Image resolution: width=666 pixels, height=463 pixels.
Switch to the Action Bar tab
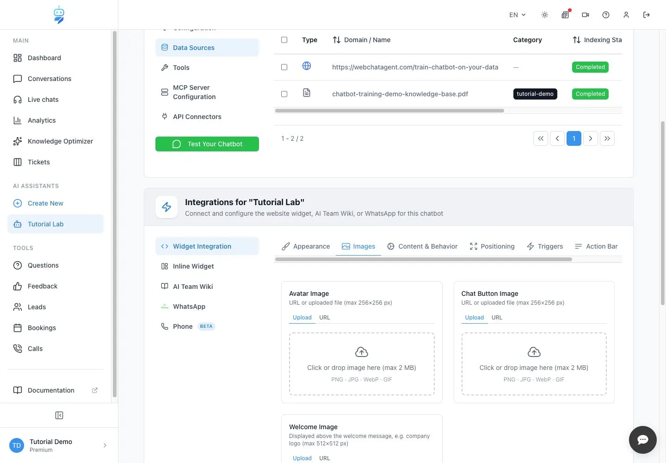[x=596, y=246]
